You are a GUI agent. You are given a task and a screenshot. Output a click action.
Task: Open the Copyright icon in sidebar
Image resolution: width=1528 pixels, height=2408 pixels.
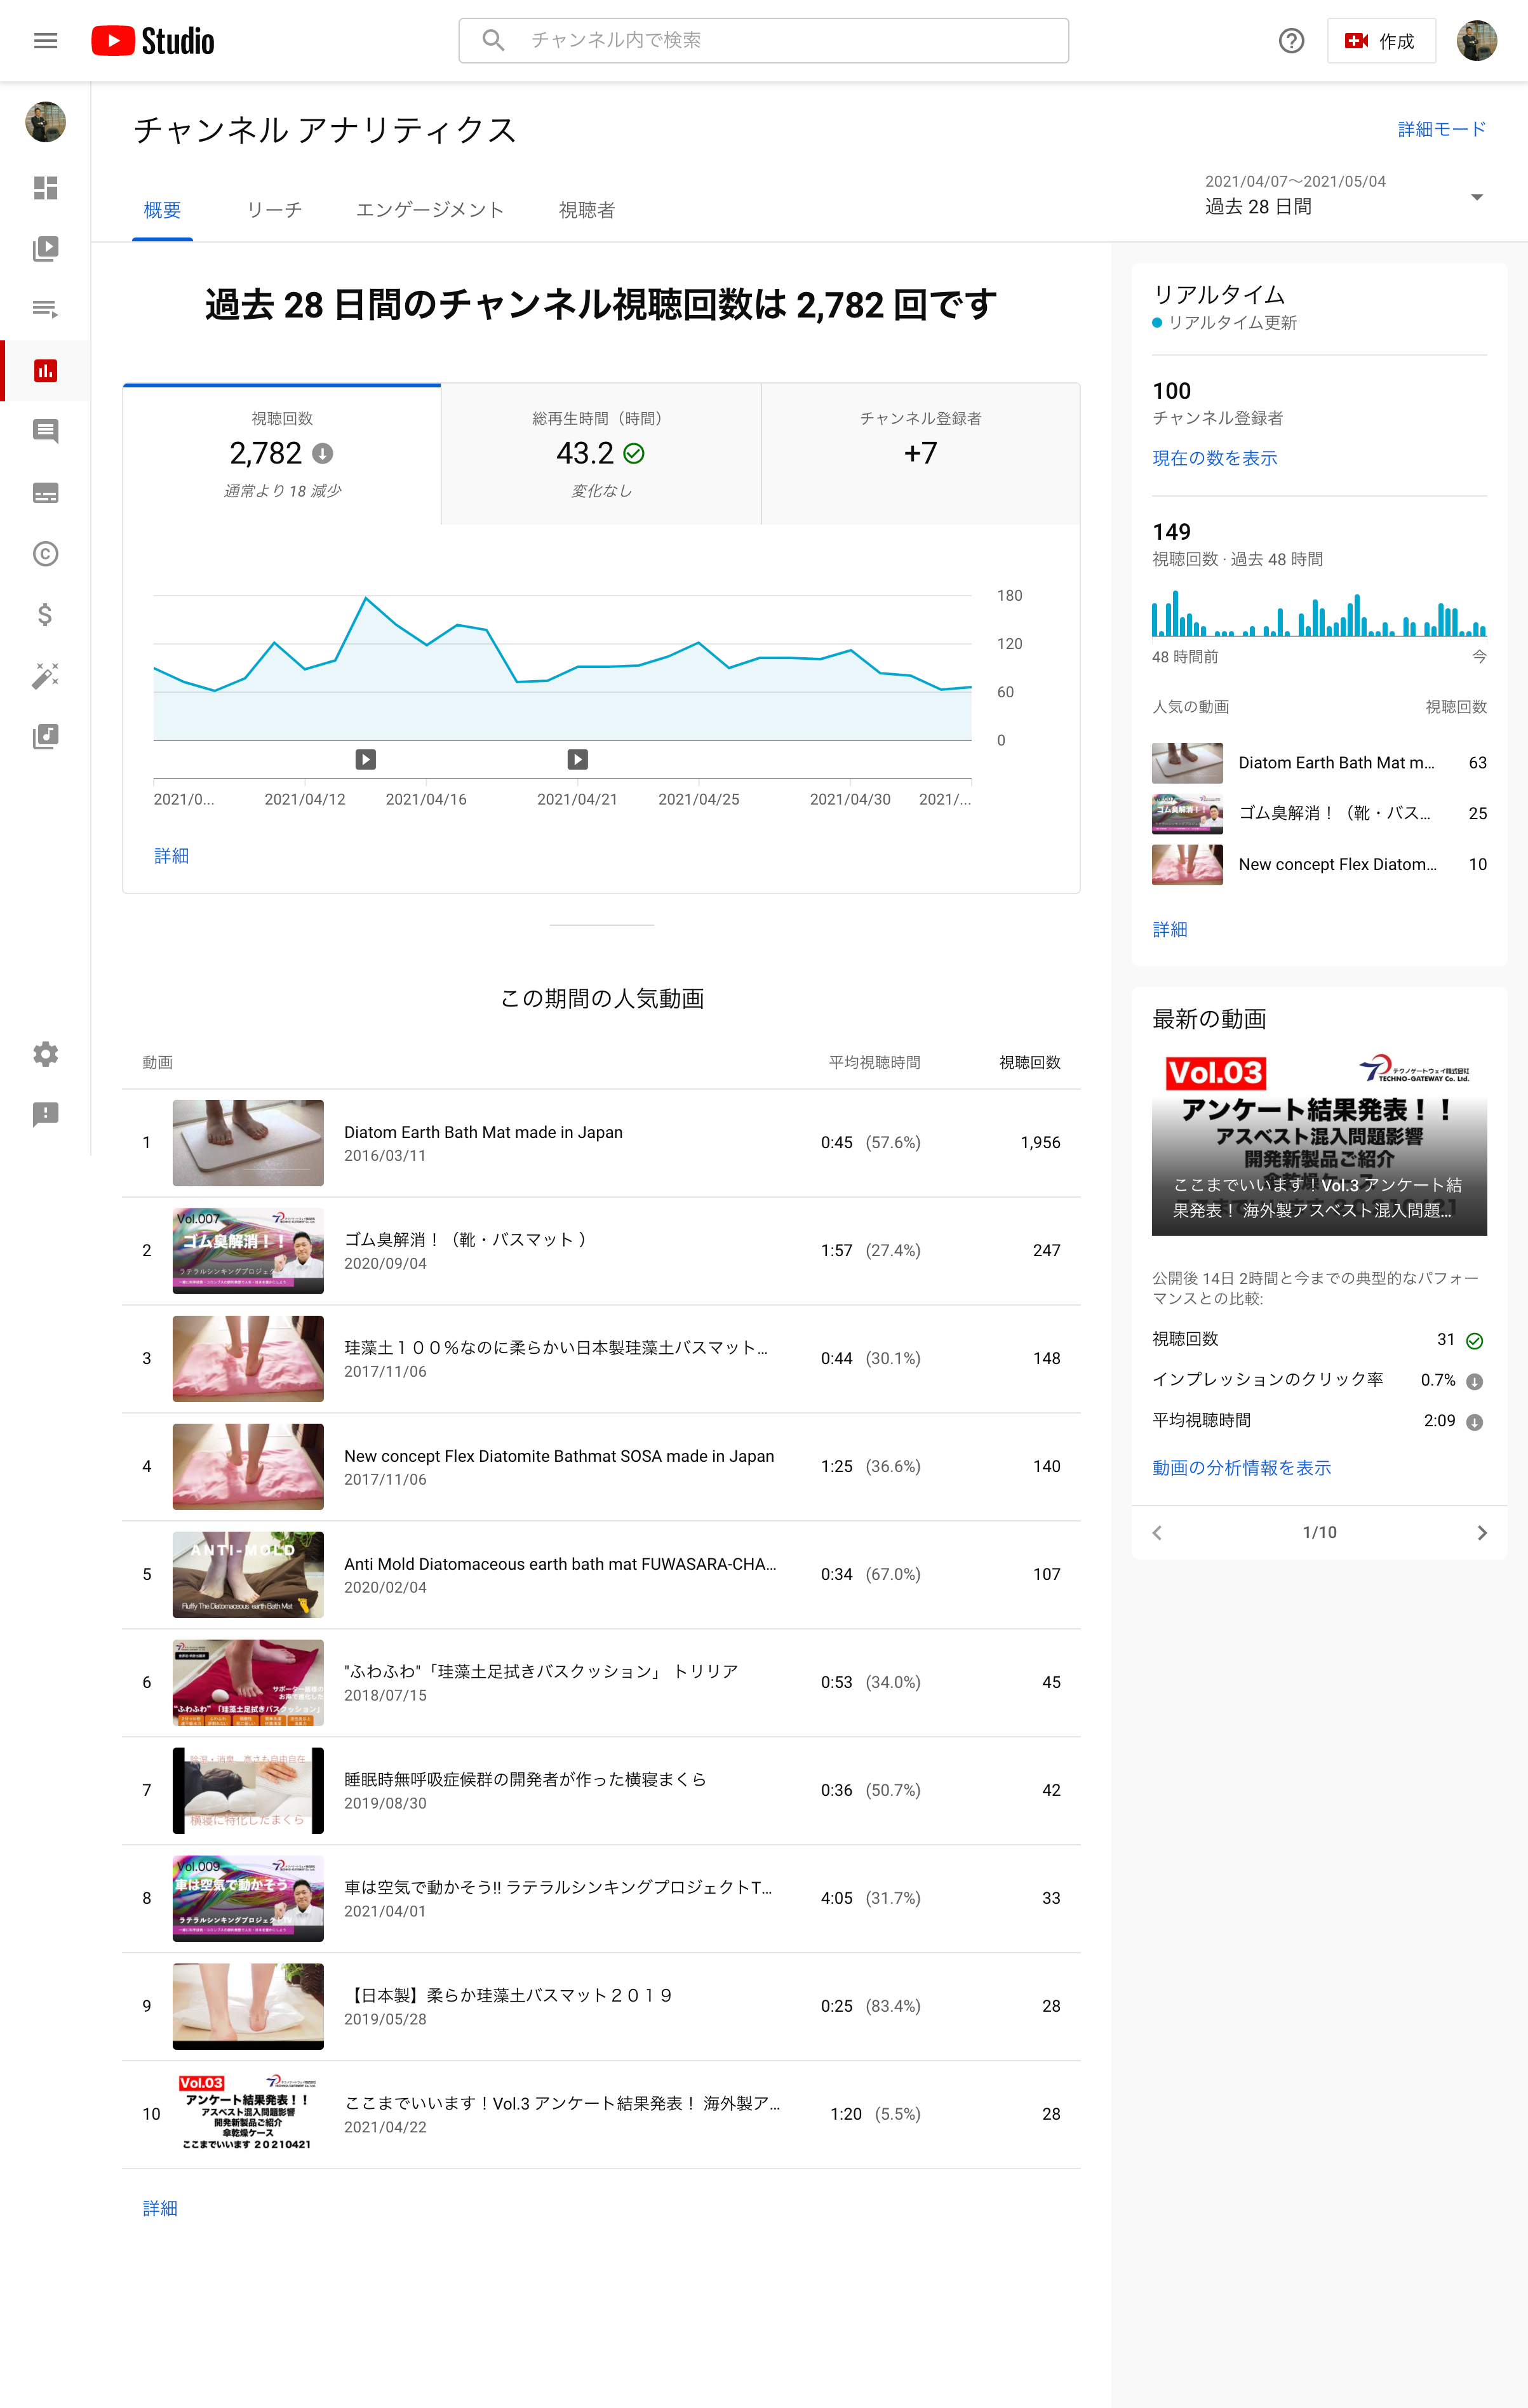click(45, 554)
